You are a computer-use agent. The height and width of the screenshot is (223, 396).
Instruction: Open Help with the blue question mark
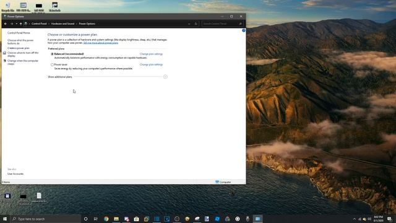[244, 30]
